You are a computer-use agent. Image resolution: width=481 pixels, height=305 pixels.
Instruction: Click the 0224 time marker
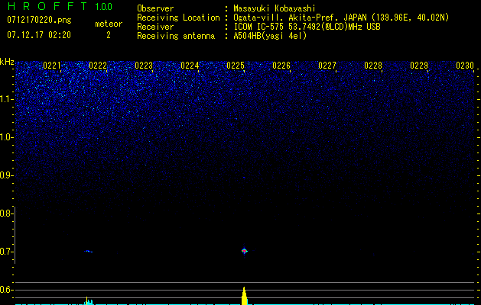190,66
